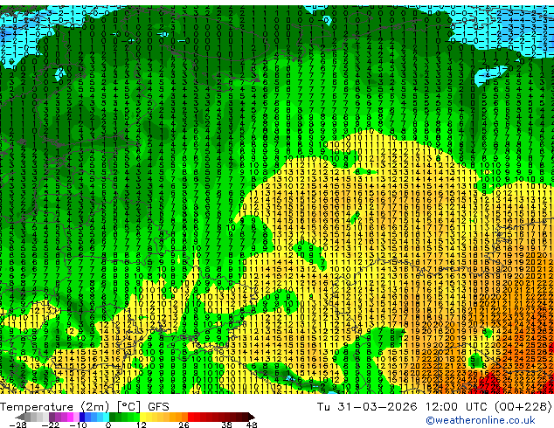Open the weatheronline.co.uk link
Screen dimensions: 554x428
pyautogui.click(x=481, y=420)
